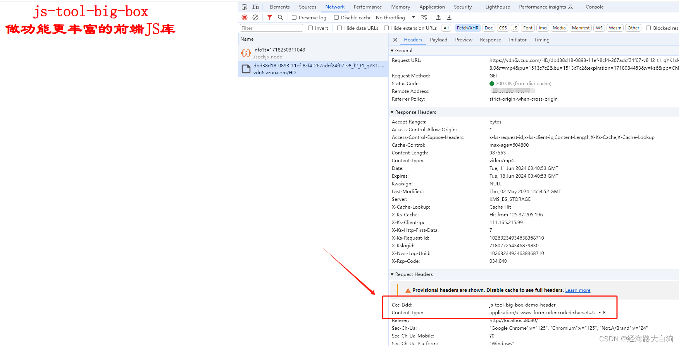Open the Lighthouse panel
679x346 pixels.
pos(498,7)
